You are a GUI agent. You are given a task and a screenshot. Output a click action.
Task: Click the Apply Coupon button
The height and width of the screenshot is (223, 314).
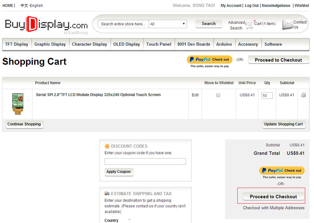coord(118,172)
